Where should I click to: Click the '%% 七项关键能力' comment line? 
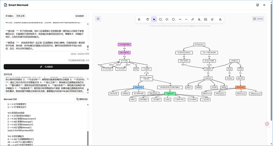click(16, 136)
